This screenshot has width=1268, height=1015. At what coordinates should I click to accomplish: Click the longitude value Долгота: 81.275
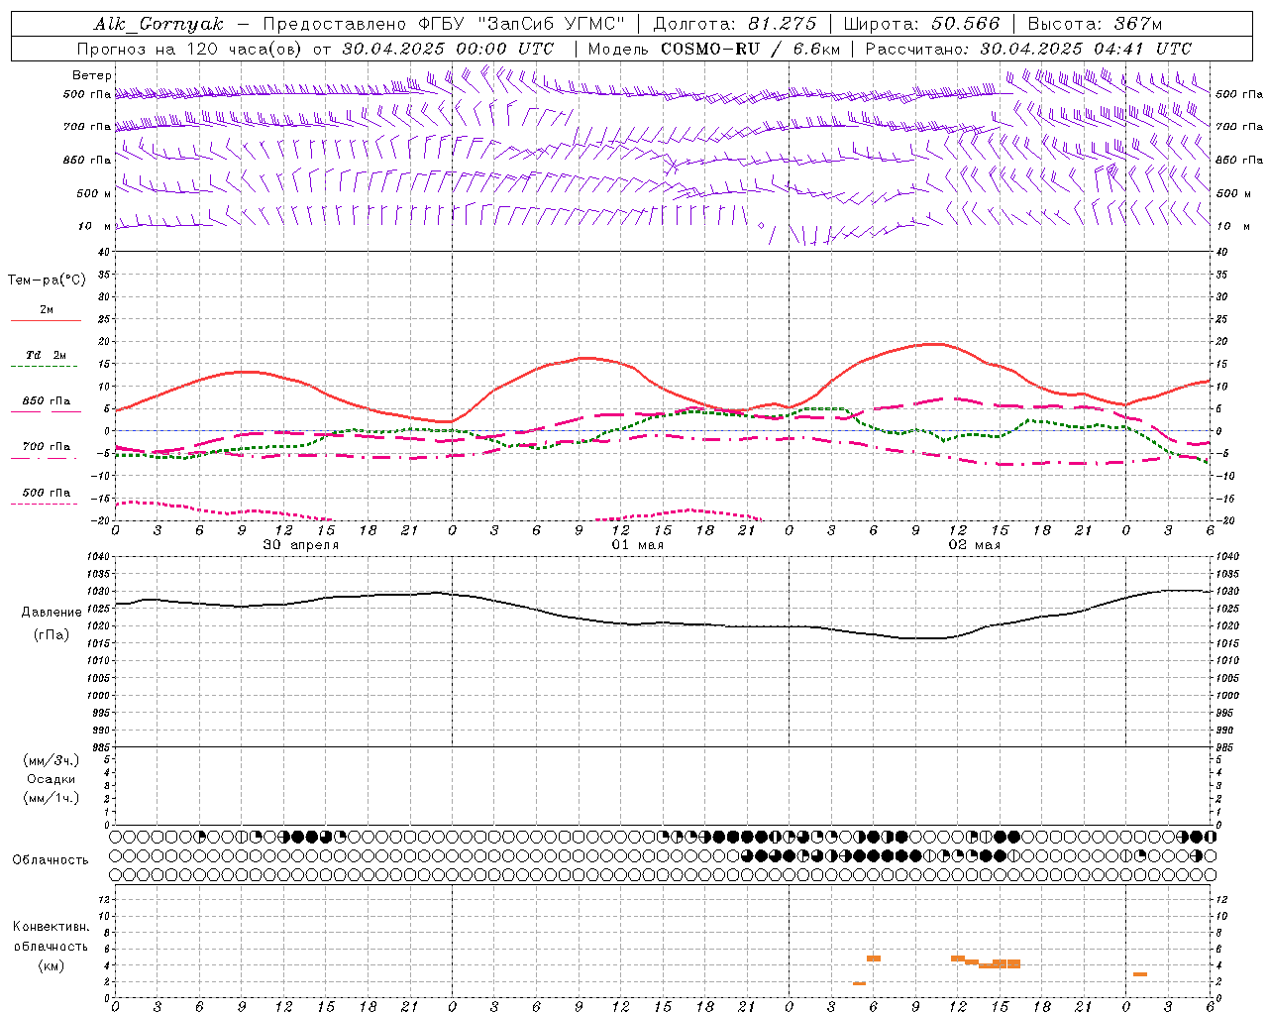735,24
